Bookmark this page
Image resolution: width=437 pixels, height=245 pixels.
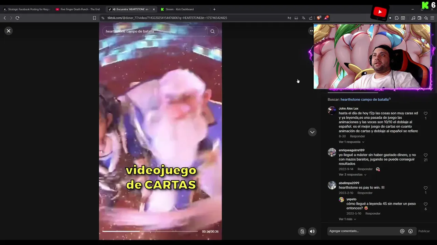95,18
